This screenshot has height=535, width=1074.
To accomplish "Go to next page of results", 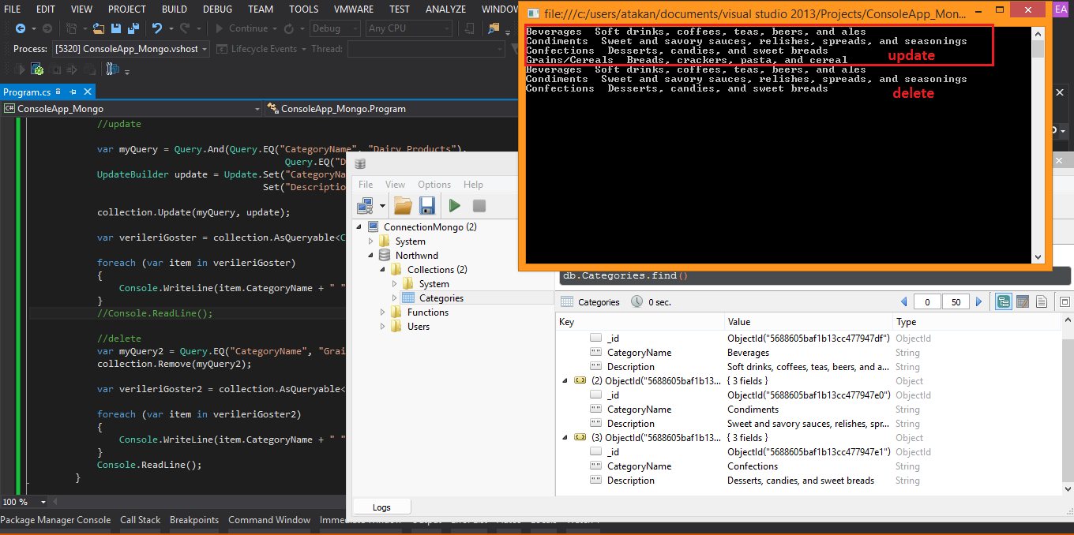I will pos(979,302).
